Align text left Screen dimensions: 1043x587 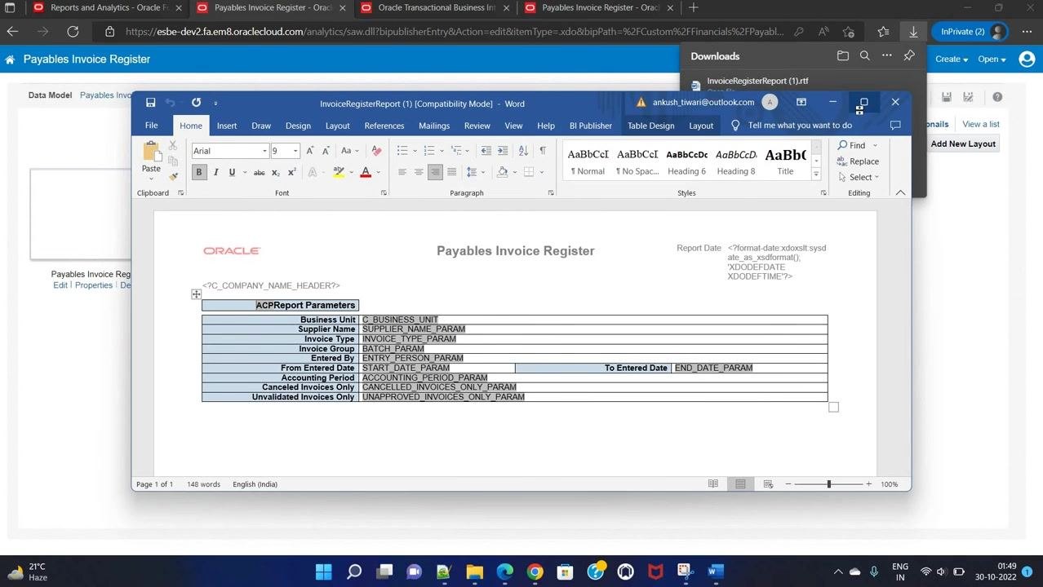click(402, 172)
